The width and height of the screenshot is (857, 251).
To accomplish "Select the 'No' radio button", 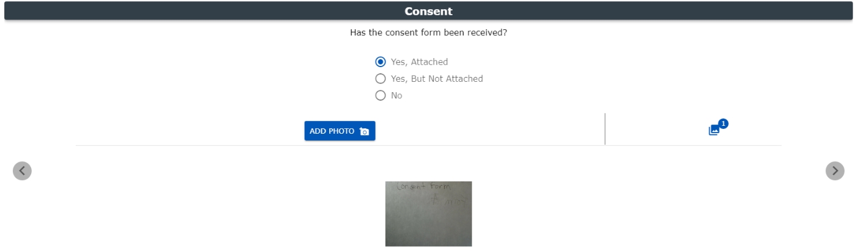I will (x=381, y=95).
